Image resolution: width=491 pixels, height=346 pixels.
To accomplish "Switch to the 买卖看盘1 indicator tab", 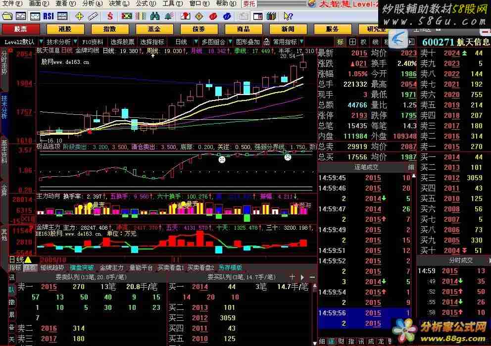I will point(171,268).
